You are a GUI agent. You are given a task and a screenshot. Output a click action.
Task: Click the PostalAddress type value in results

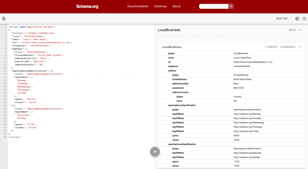241,75
